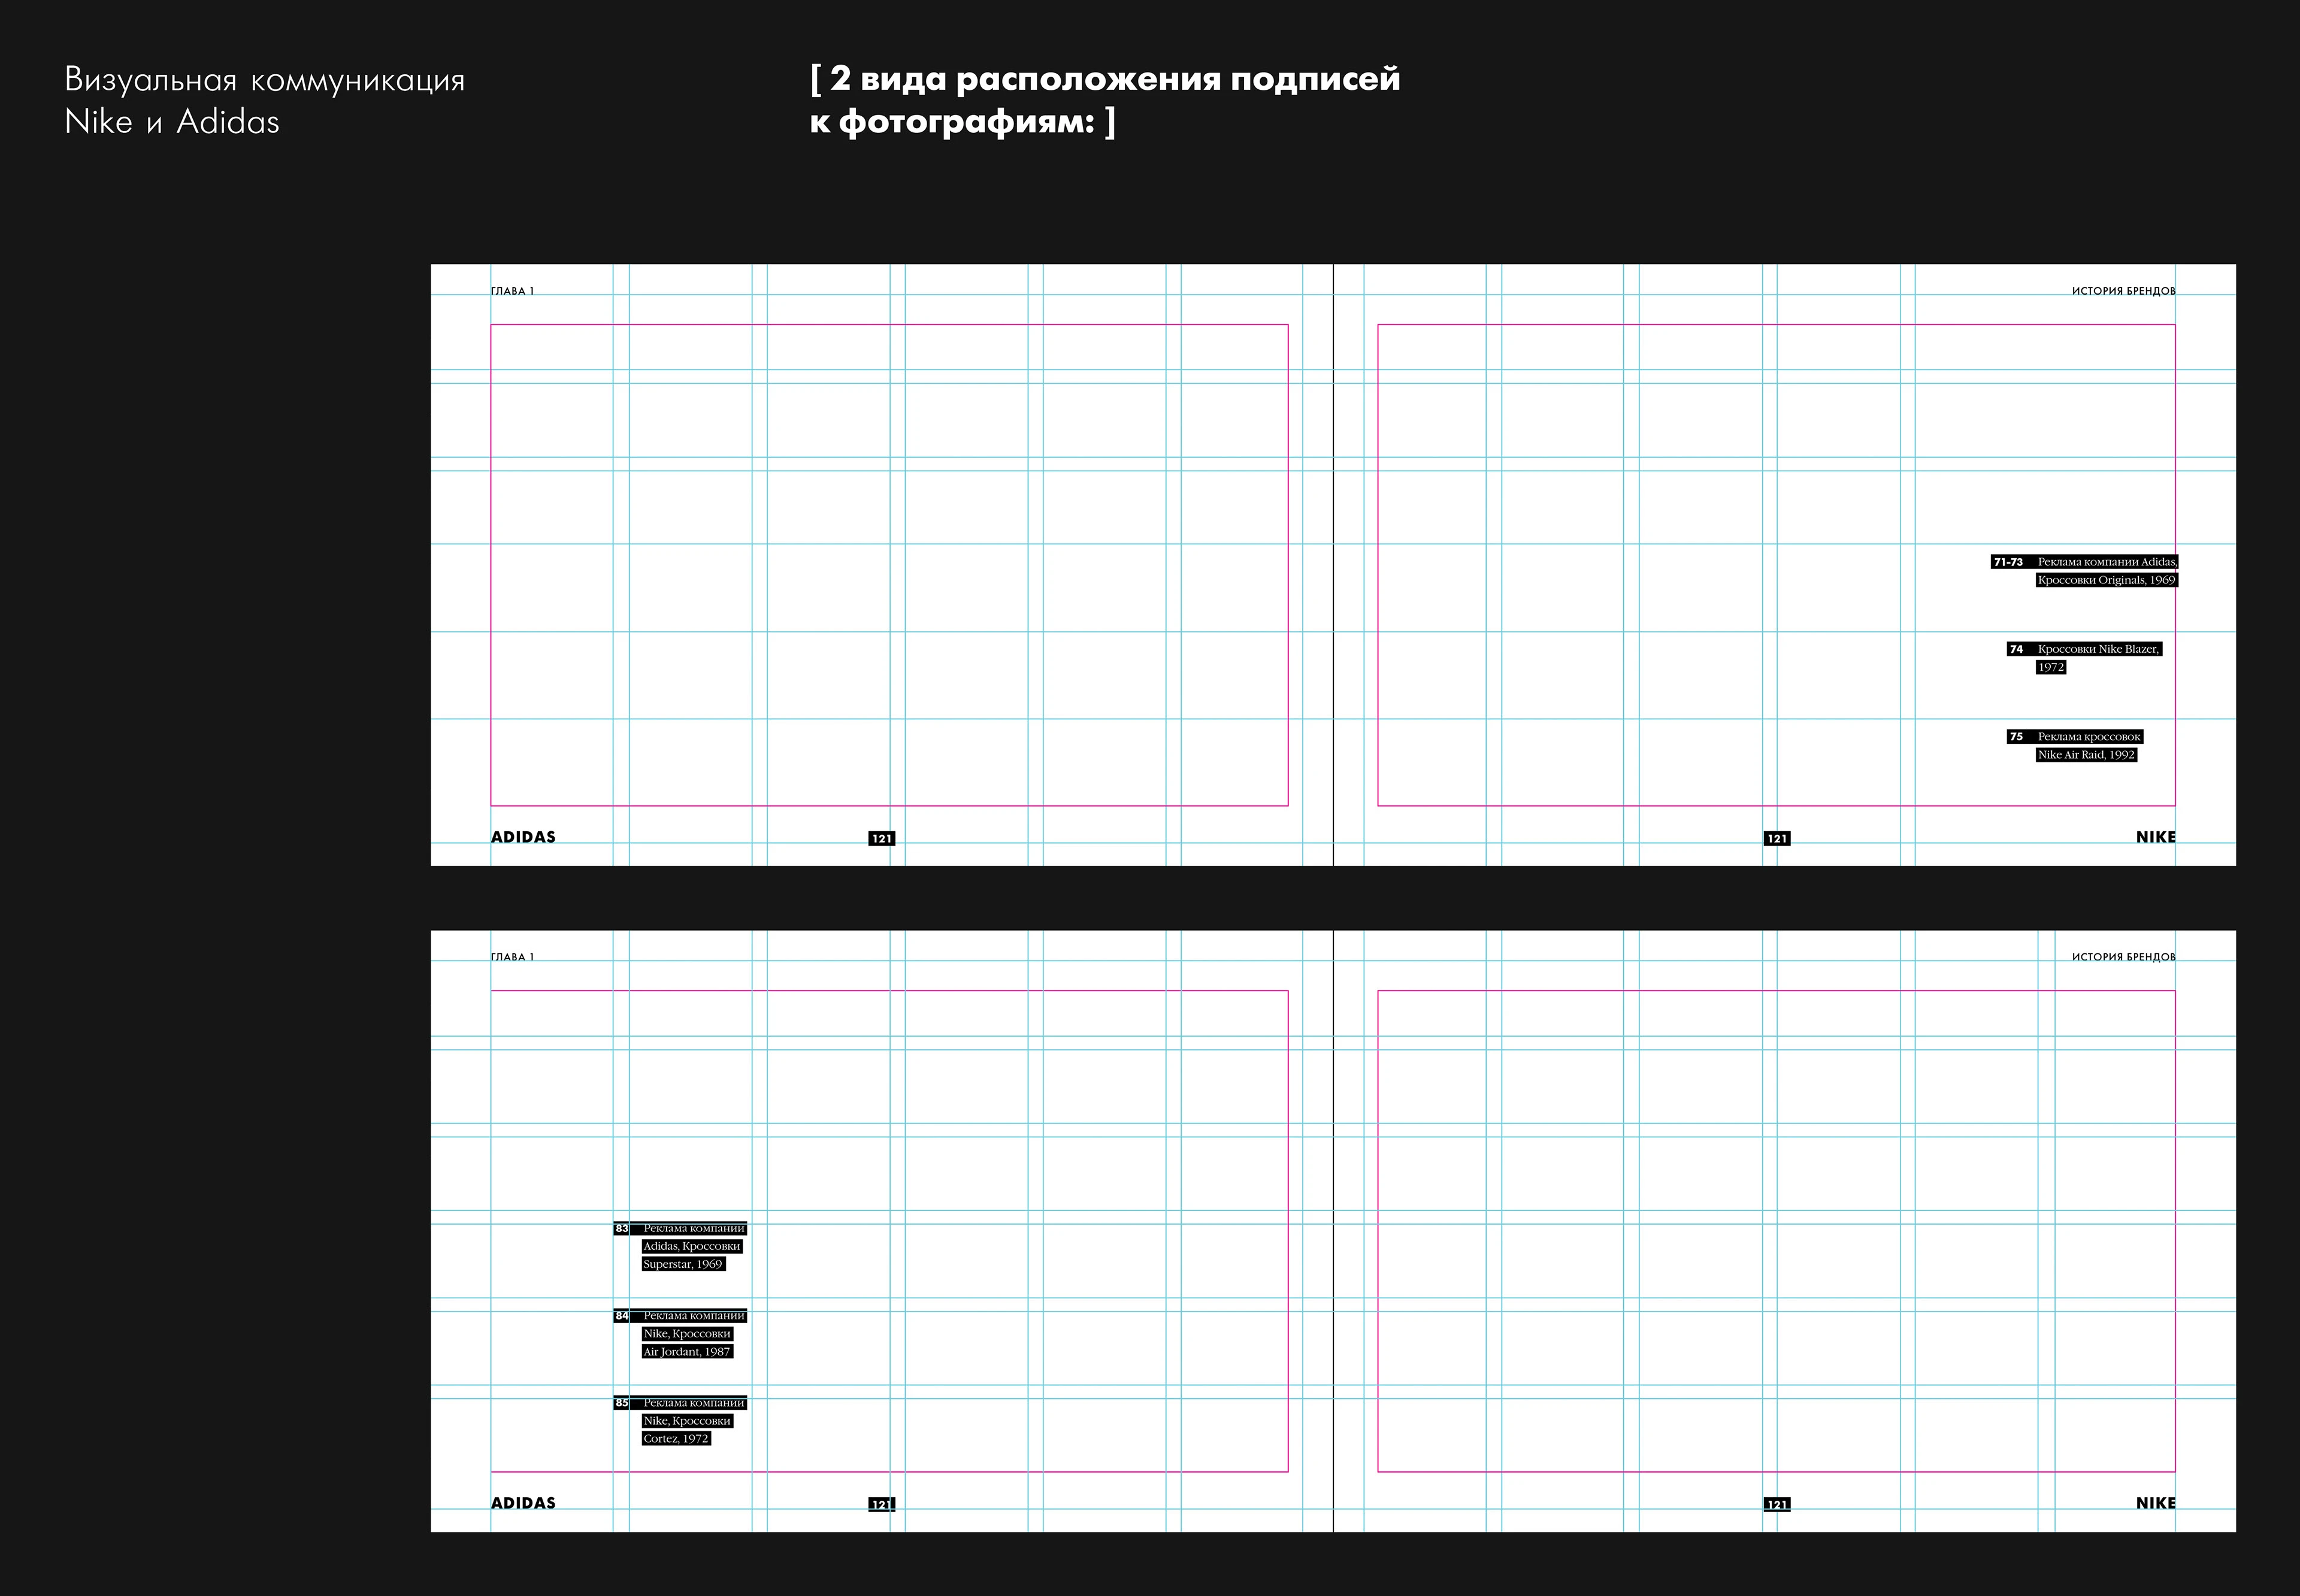Click caption line 'Кроссовки Nike Blazer,'
Screen dimensions: 2300x1596
[2098, 649]
